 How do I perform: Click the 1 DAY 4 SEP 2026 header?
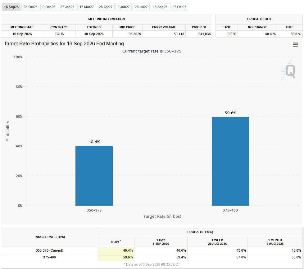(161, 242)
